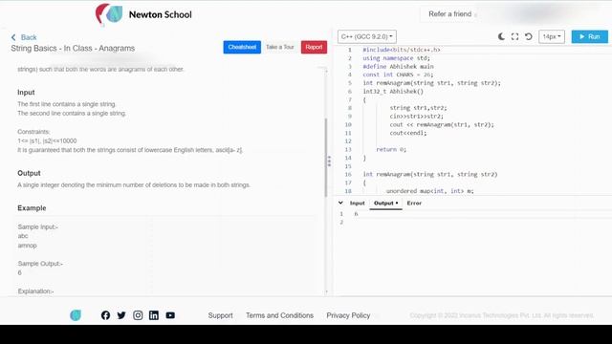The height and width of the screenshot is (344, 612).
Task: Click the '#include<bits/stdc++.h>' line
Action: tap(402, 50)
